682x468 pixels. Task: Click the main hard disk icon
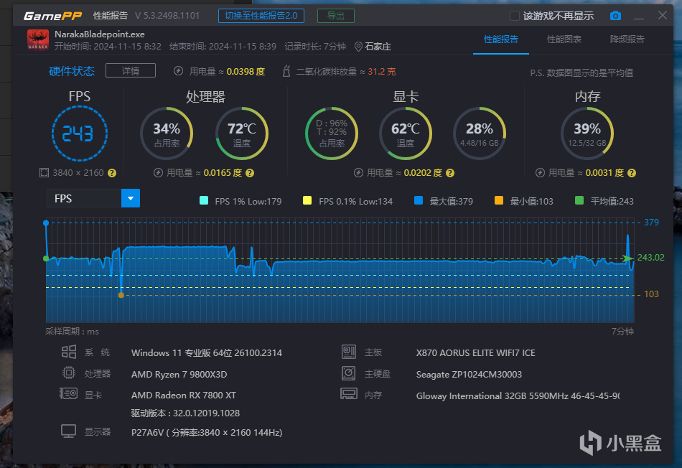(349, 373)
